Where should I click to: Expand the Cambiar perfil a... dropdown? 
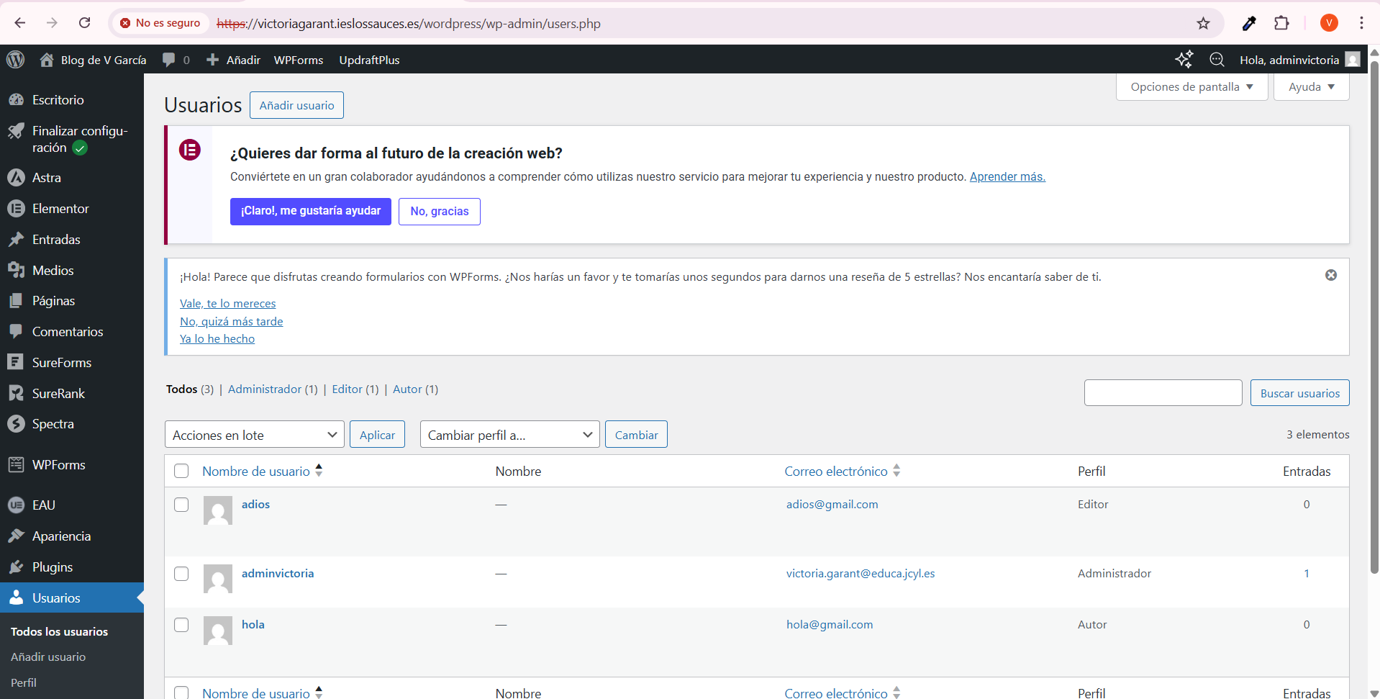pyautogui.click(x=509, y=435)
